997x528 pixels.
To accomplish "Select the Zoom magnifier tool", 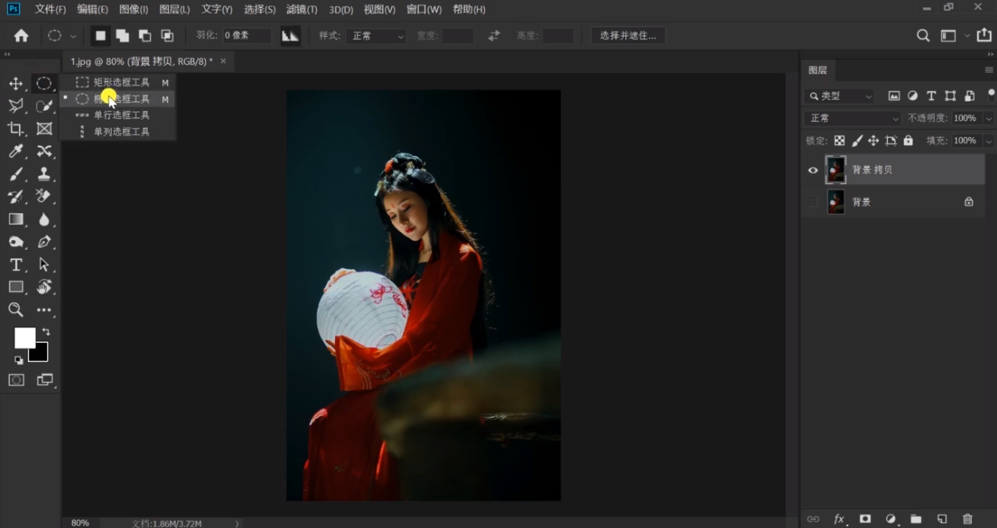I will coord(16,309).
